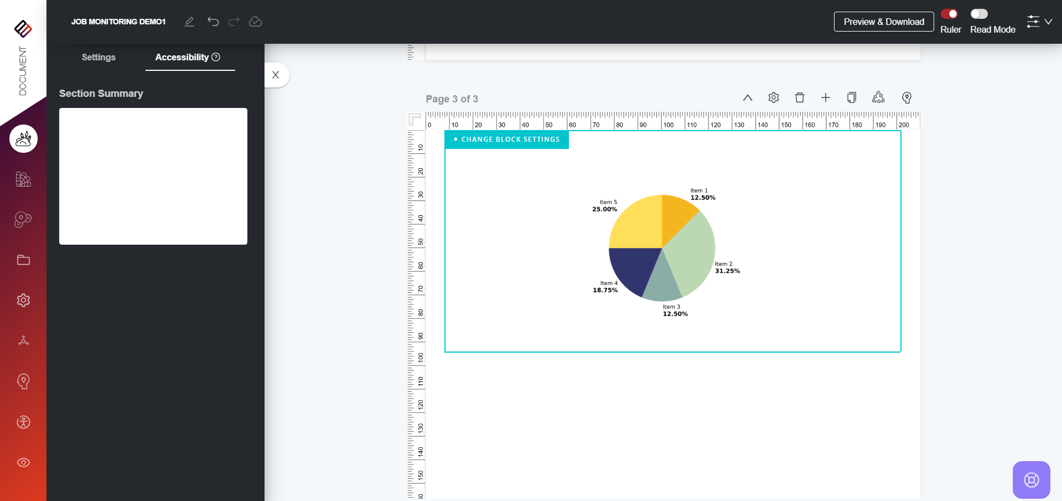1062x501 pixels.
Task: Close the side panel with the X button
Action: (276, 75)
